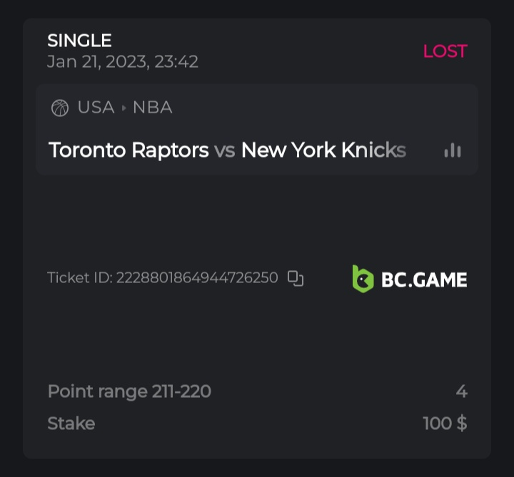
Task: Click the odds value 4
Action: click(461, 391)
